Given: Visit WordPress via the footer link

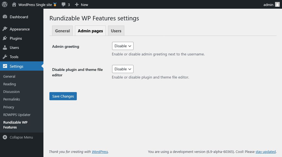Looking at the screenshot, I should point(100,152).
